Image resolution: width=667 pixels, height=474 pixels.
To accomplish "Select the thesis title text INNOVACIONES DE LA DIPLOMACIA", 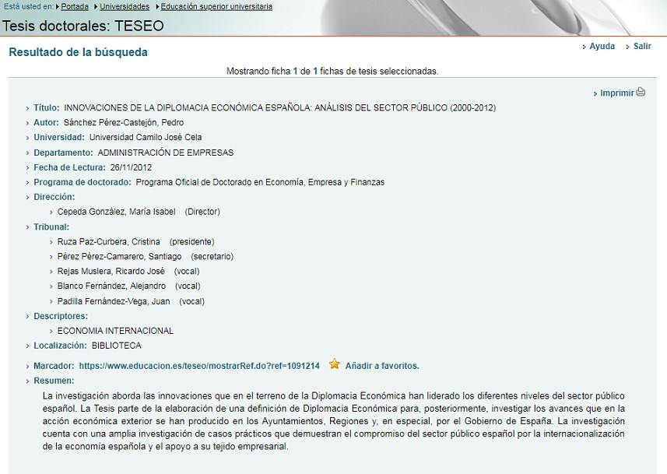I will coord(280,108).
